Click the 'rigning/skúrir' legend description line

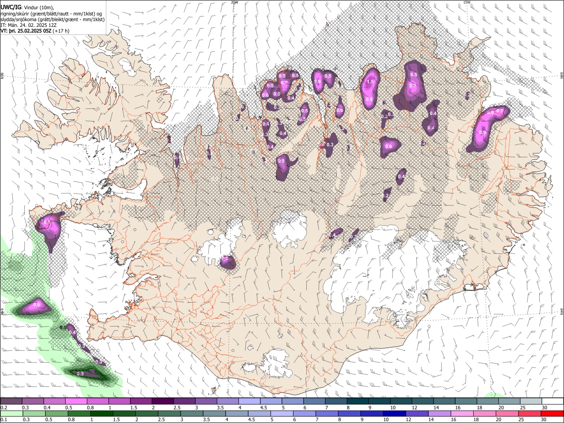pos(52,13)
